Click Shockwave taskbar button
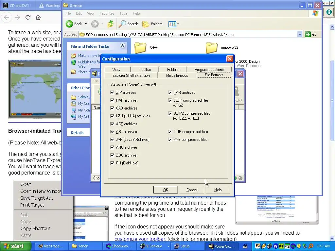 click(120, 246)
